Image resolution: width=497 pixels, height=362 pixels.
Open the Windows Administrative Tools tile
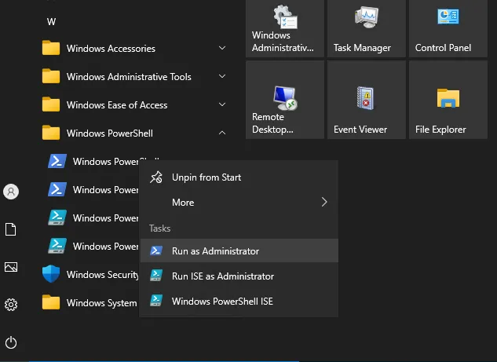click(x=284, y=30)
